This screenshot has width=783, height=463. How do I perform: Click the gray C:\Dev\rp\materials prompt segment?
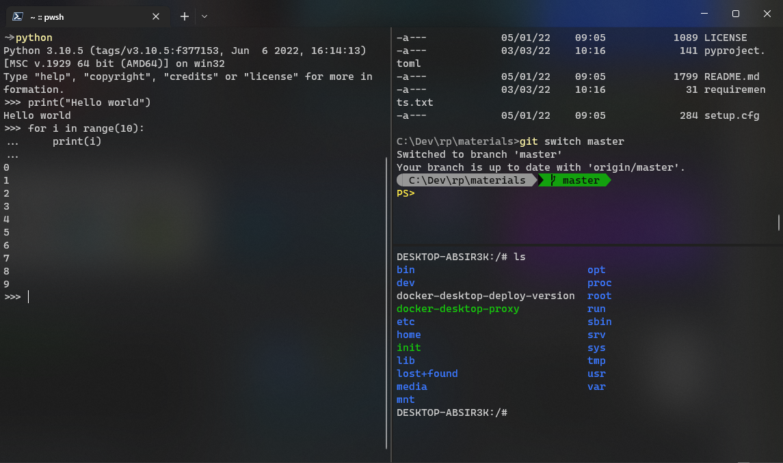(x=466, y=180)
